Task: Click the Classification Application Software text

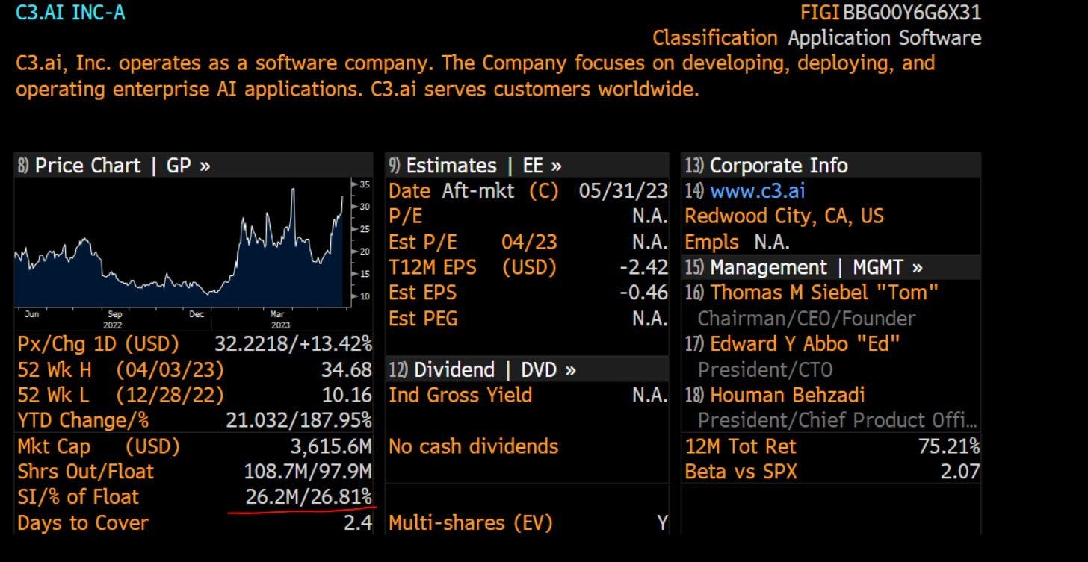Action: [x=817, y=38]
